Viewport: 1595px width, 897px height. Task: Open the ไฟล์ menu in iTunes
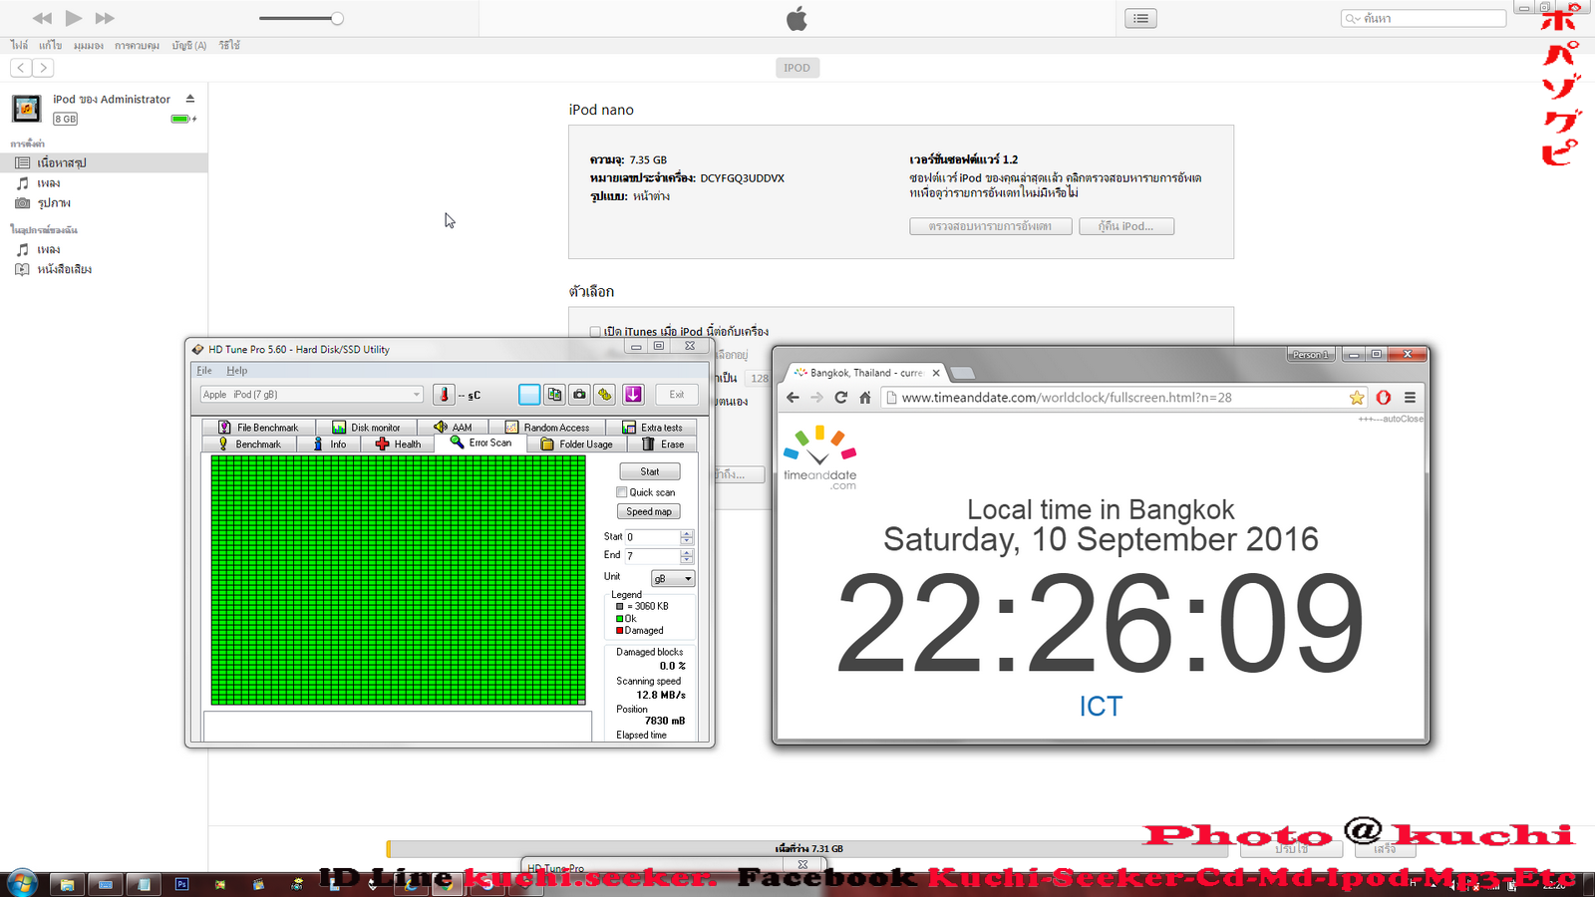[x=19, y=45]
